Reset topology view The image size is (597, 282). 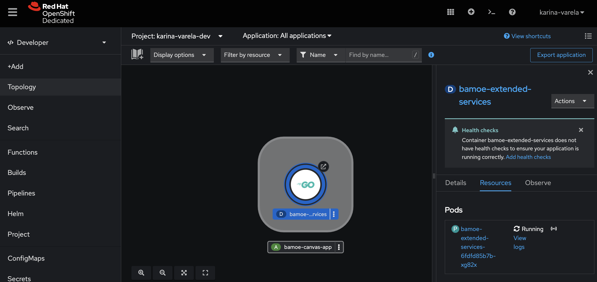(x=205, y=273)
